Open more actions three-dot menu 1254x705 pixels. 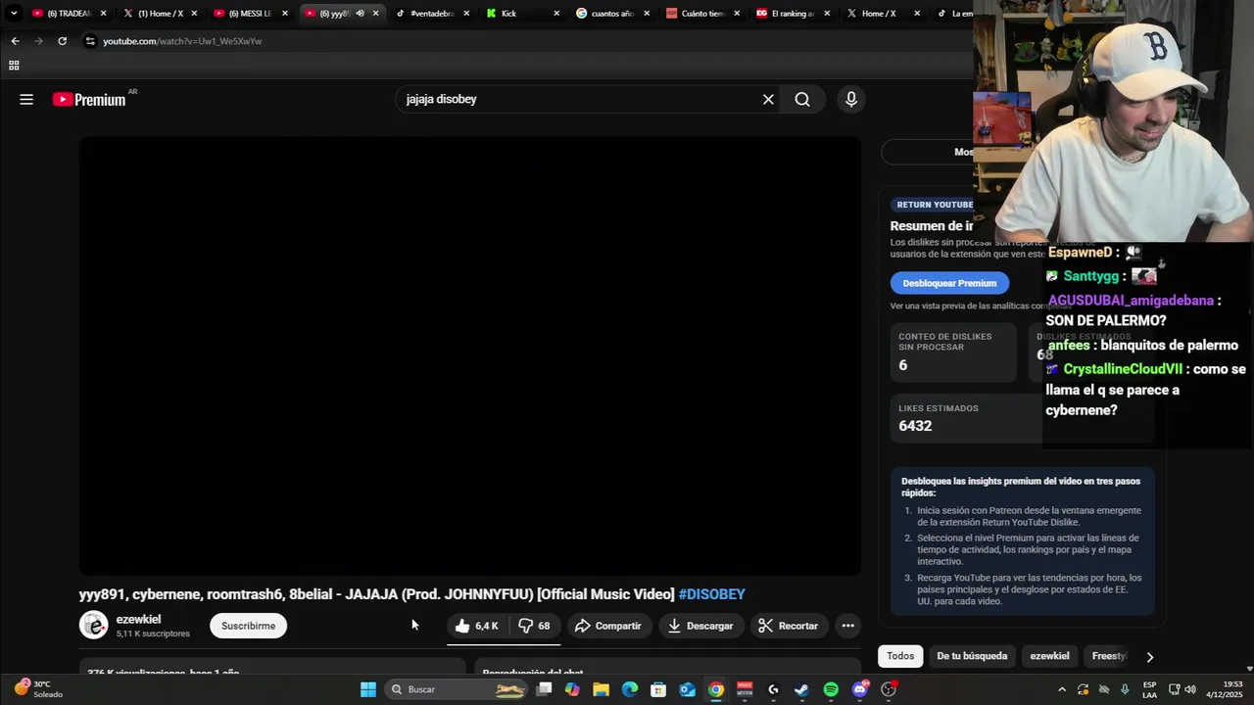coord(848,626)
